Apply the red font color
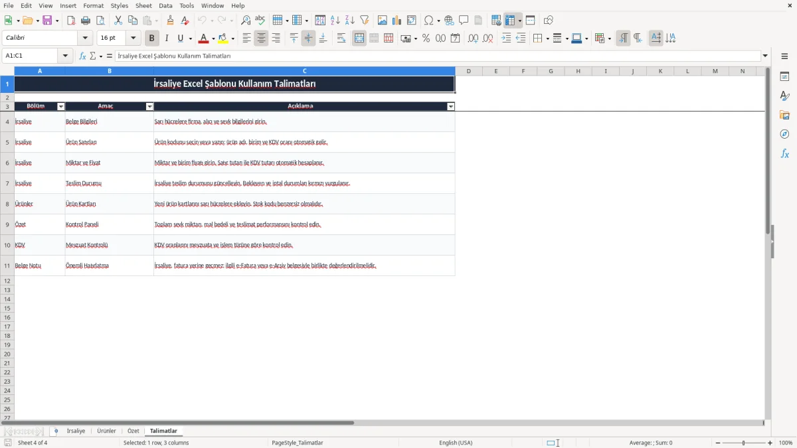797x448 pixels. click(203, 38)
